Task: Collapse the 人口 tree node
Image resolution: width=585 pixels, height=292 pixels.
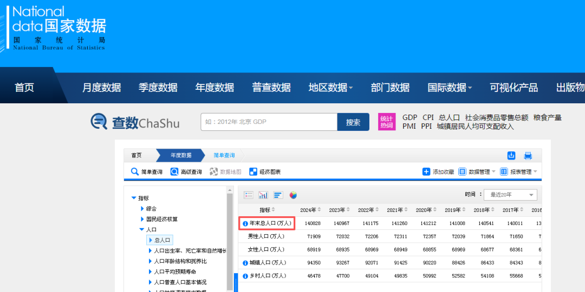Action: click(x=142, y=230)
